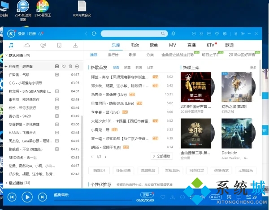Expand the 最近播放 list
This screenshot has width=269, height=210.
(5, 183)
